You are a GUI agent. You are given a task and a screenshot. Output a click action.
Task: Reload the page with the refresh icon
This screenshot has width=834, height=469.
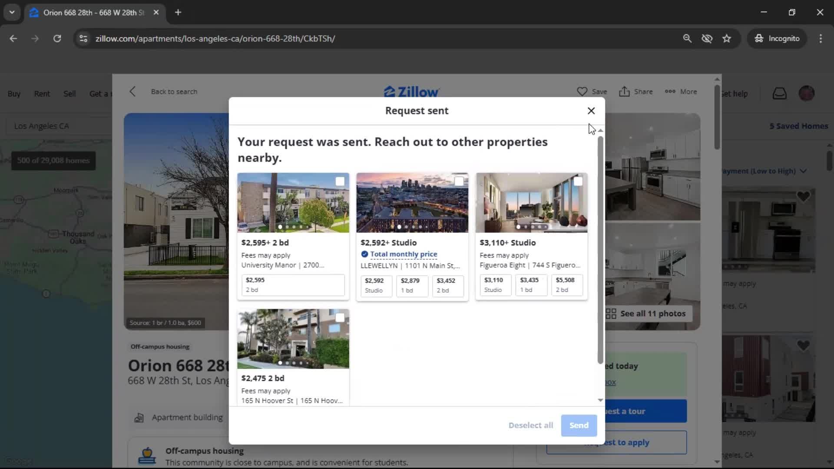(x=57, y=39)
